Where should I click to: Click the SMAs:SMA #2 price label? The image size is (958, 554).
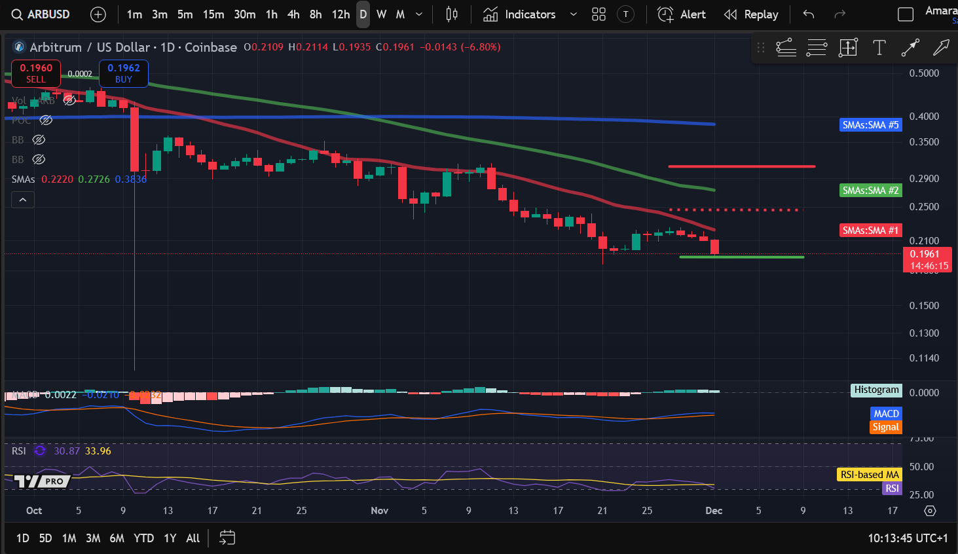pos(870,190)
